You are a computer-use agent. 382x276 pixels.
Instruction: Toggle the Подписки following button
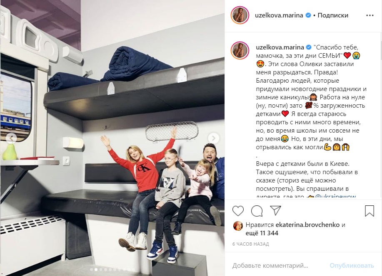[333, 15]
